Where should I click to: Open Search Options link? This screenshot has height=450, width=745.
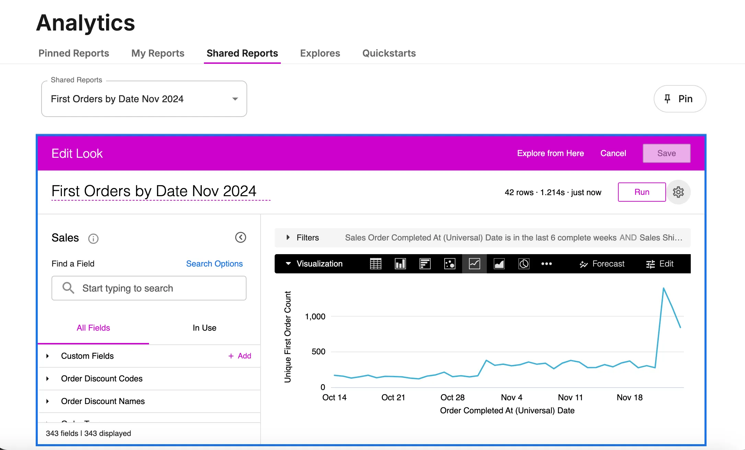pyautogui.click(x=214, y=264)
